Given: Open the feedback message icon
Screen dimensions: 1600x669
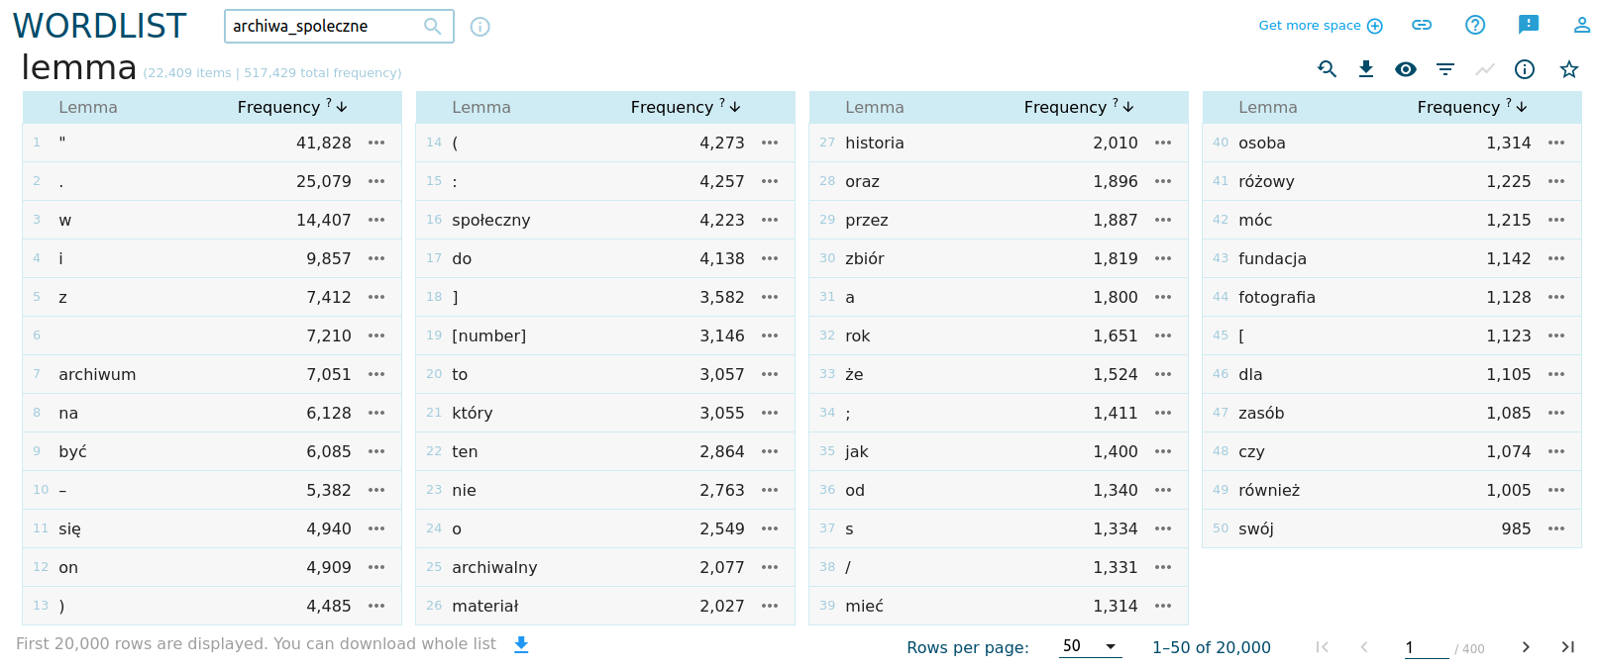Looking at the screenshot, I should [1529, 25].
